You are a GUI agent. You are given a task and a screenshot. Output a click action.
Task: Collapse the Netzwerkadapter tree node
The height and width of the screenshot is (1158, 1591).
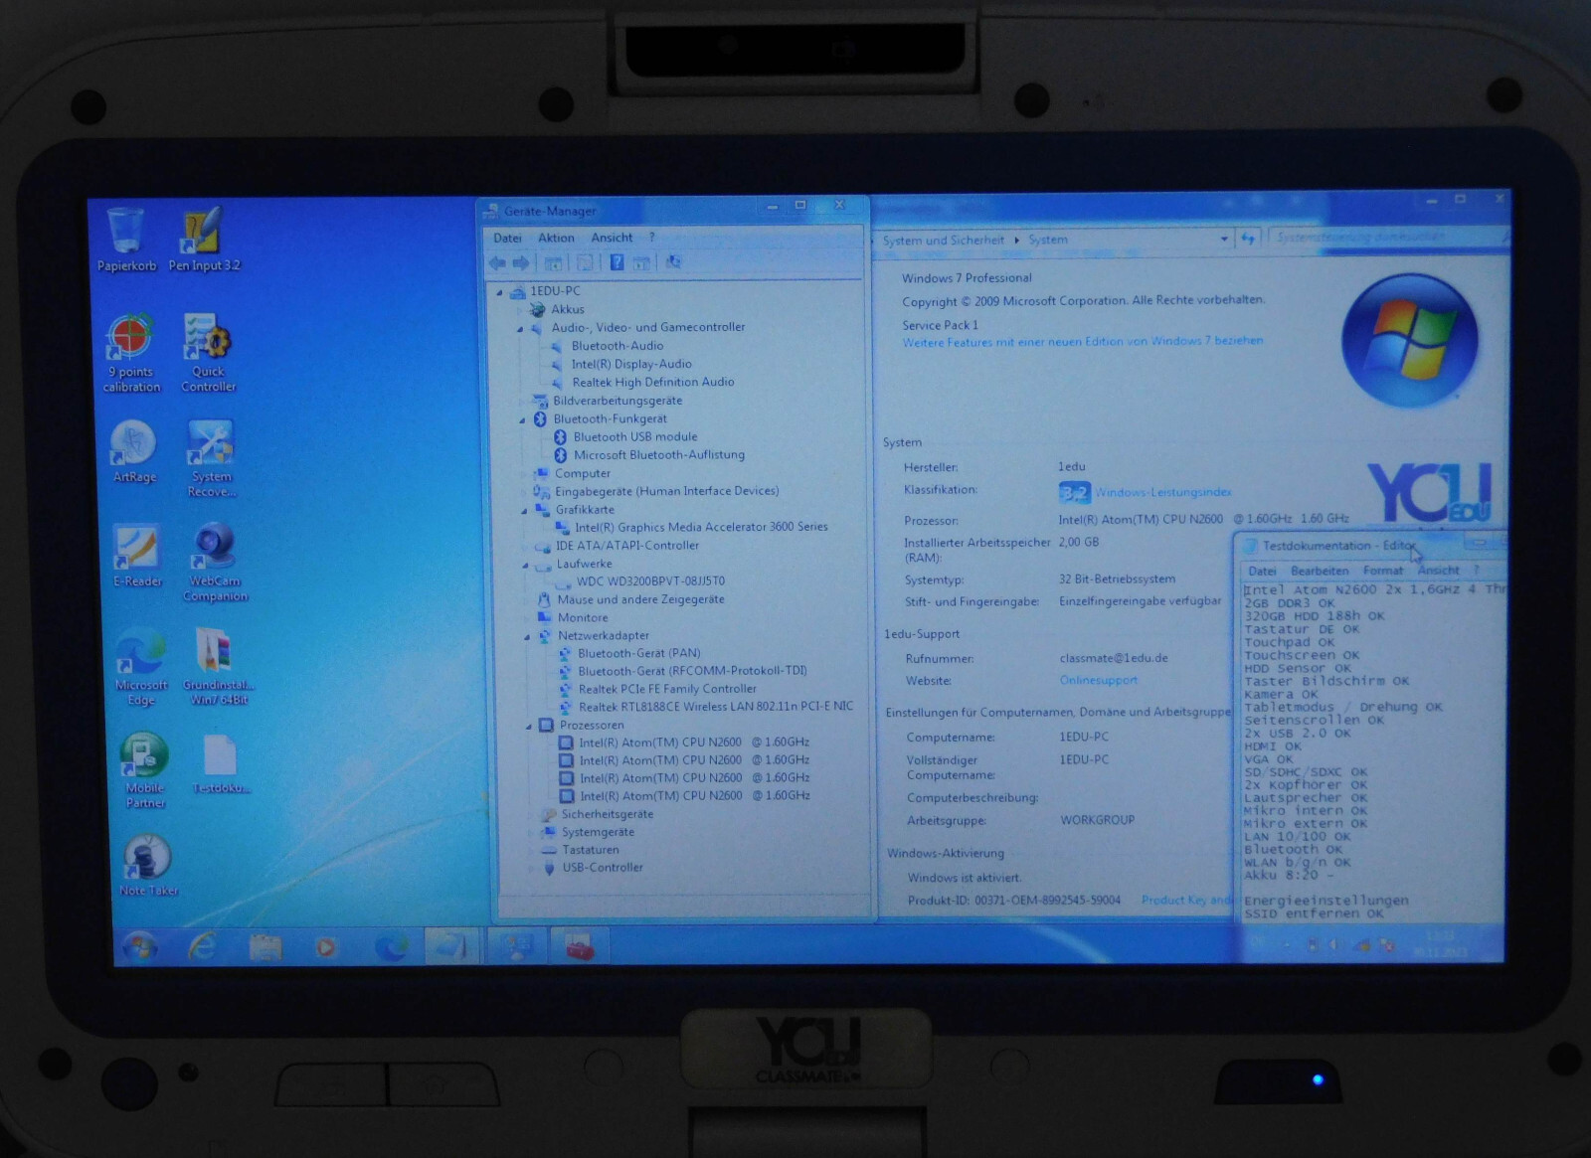[527, 637]
